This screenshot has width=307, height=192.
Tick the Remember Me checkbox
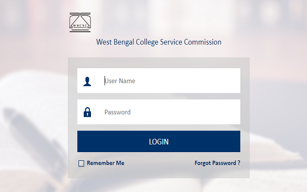click(81, 164)
